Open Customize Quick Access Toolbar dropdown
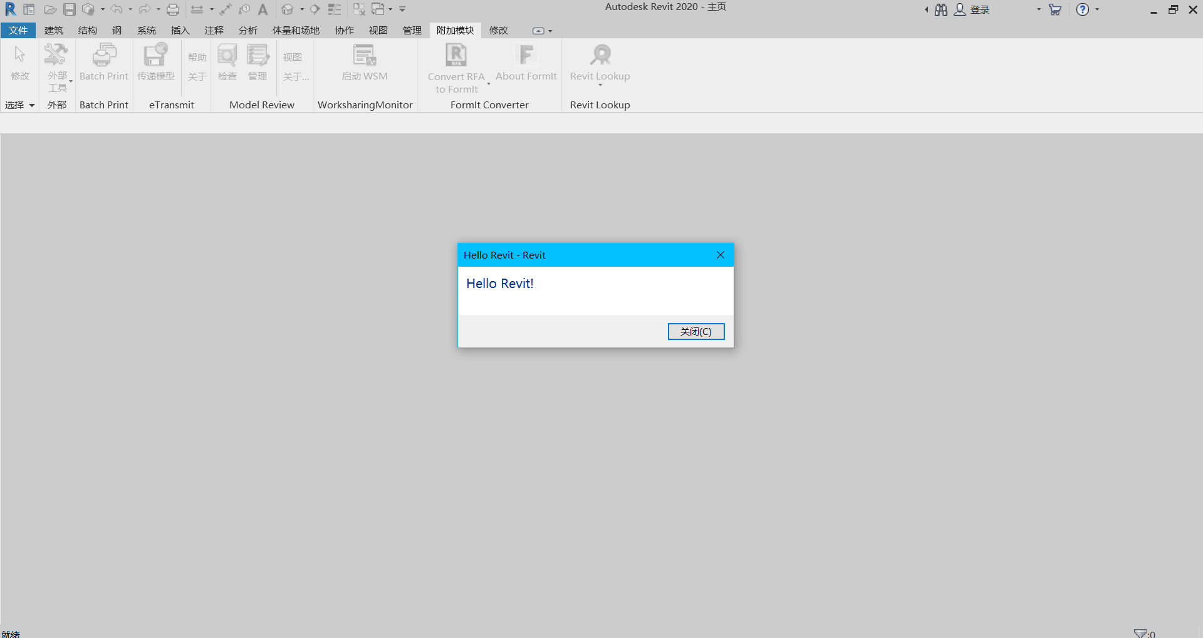Image resolution: width=1203 pixels, height=638 pixels. point(402,9)
